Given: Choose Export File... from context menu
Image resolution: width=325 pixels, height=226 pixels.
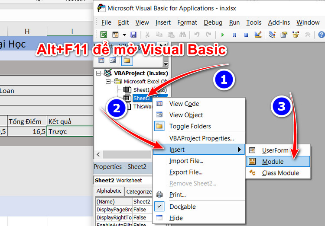Looking at the screenshot, I should (x=199, y=172).
